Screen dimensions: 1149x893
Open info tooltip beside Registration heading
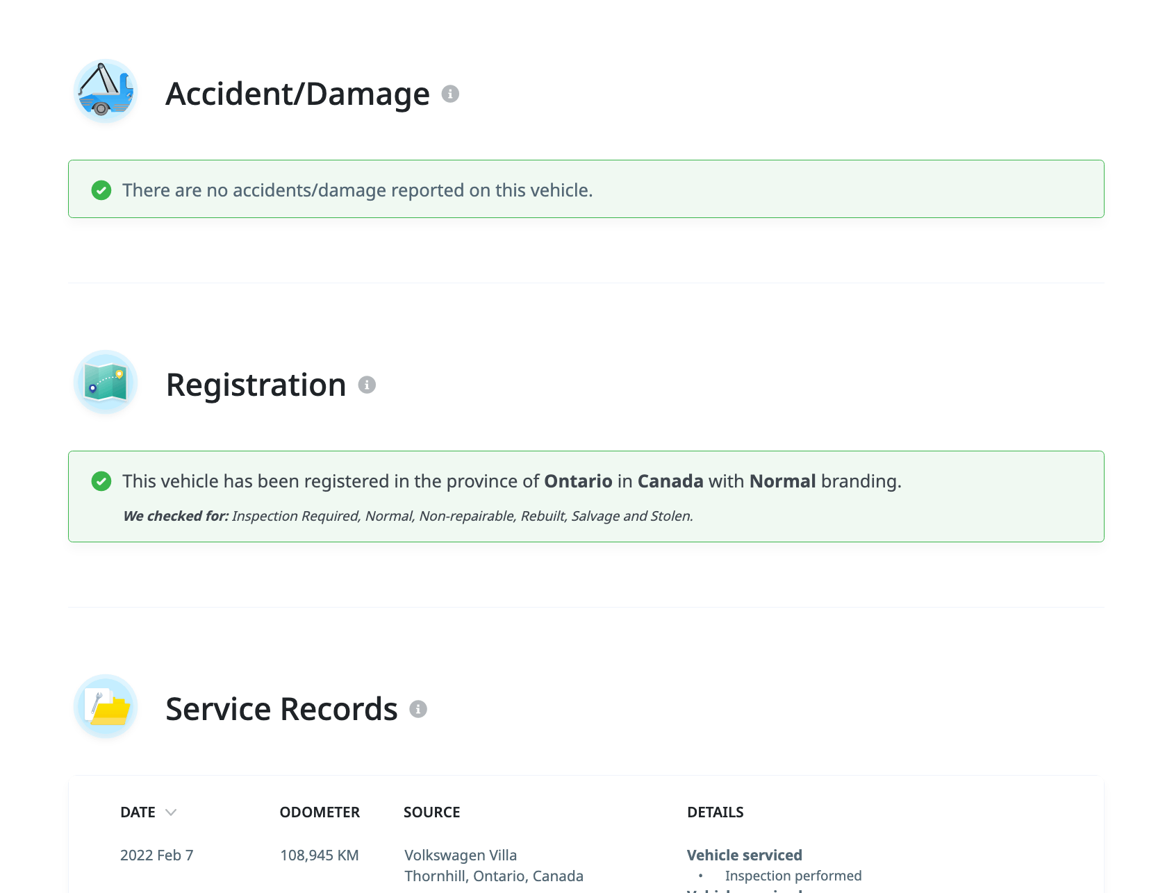[x=367, y=385]
